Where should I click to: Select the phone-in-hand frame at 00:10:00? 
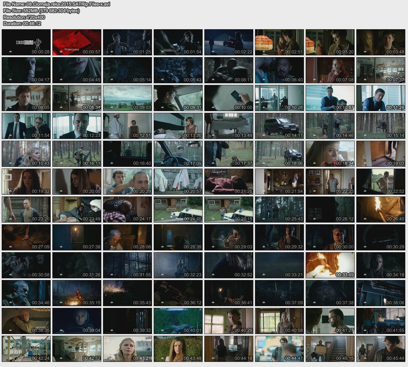click(229, 98)
